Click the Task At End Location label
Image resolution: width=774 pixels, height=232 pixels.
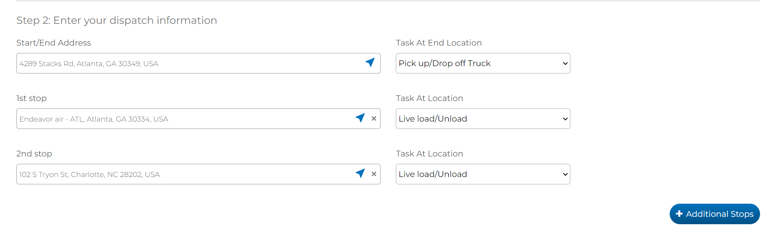(439, 43)
